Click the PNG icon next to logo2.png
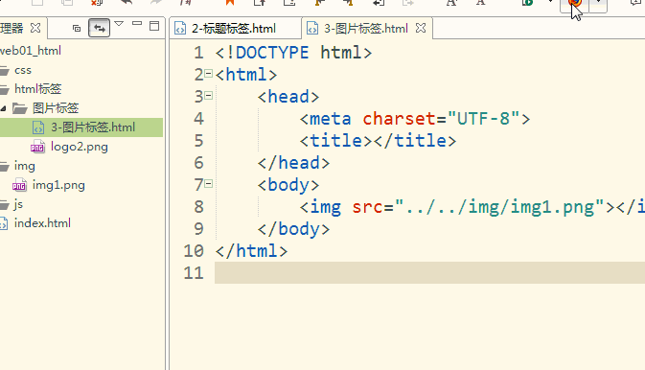The width and height of the screenshot is (645, 370). point(37,147)
